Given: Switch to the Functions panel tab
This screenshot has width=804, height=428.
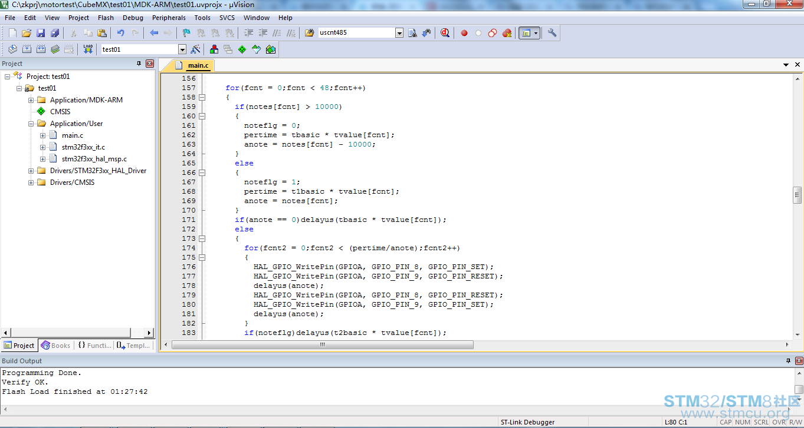Looking at the screenshot, I should (94, 346).
